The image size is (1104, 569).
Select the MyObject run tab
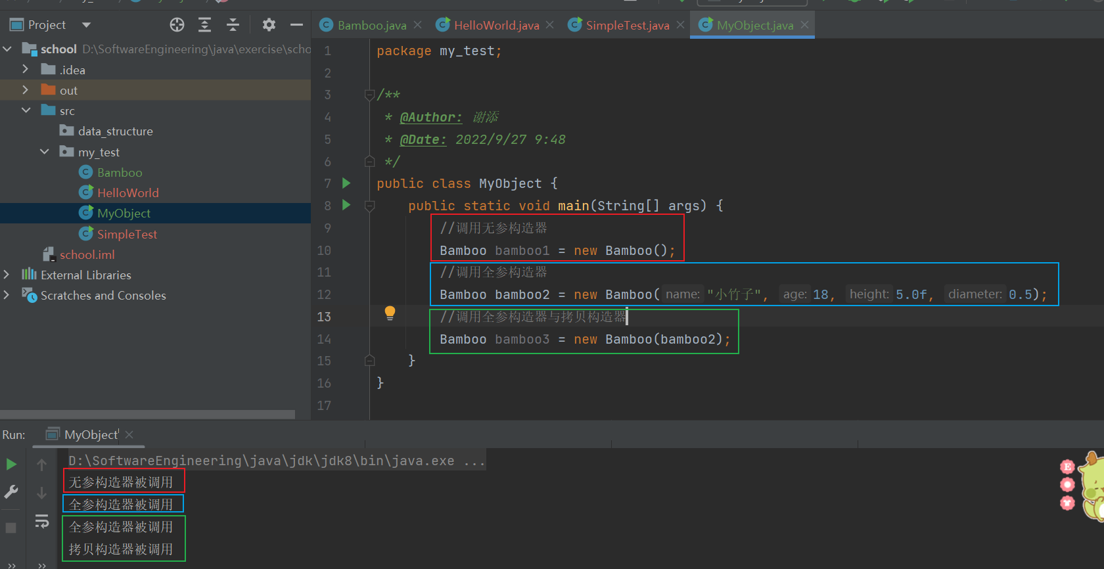(x=91, y=434)
